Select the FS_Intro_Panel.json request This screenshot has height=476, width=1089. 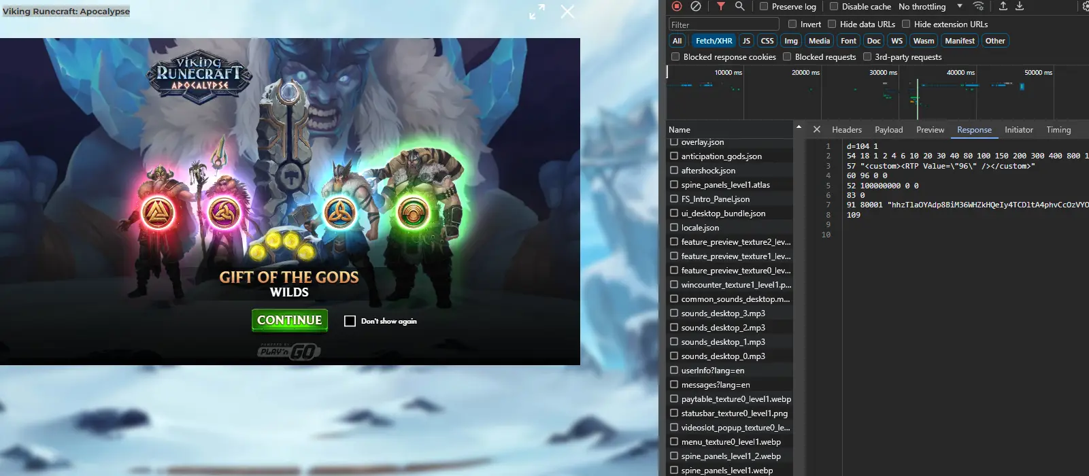coord(730,199)
